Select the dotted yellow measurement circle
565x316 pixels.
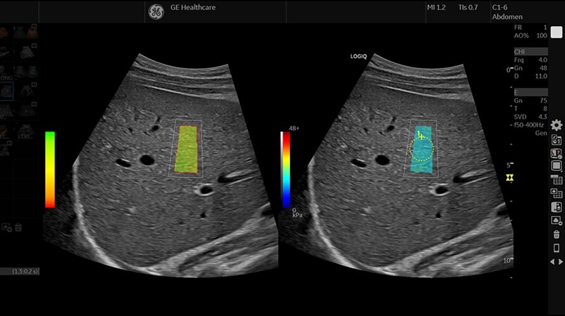(422, 149)
